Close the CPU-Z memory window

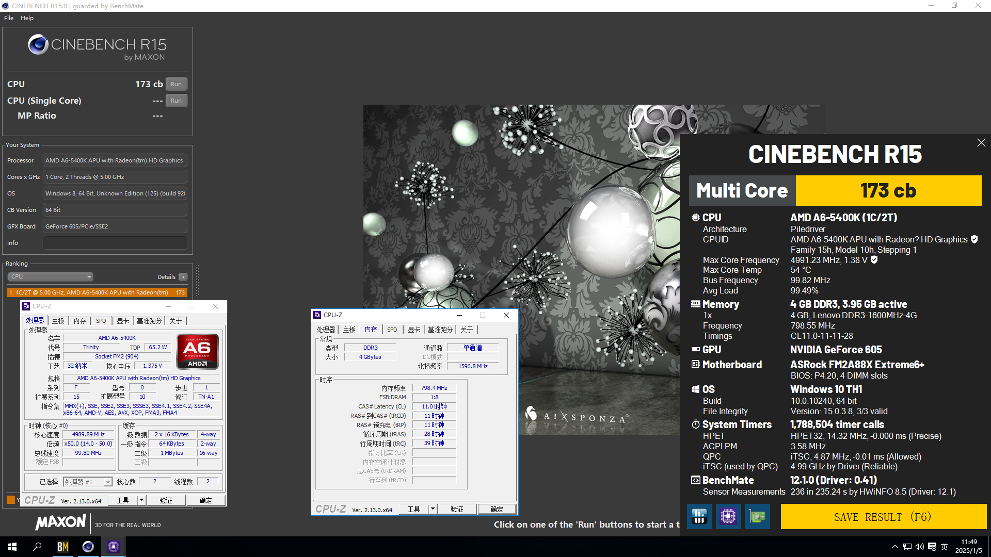[506, 315]
